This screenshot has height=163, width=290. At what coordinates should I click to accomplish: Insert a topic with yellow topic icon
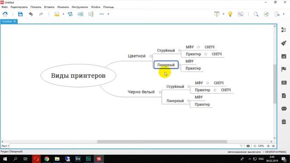pos(57,14)
